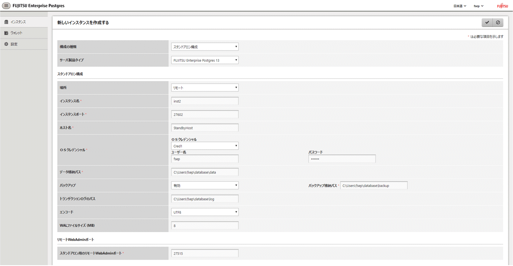This screenshot has height=266, width=513.
Task: Click the FUJITSU logo
Action: [x=502, y=6]
